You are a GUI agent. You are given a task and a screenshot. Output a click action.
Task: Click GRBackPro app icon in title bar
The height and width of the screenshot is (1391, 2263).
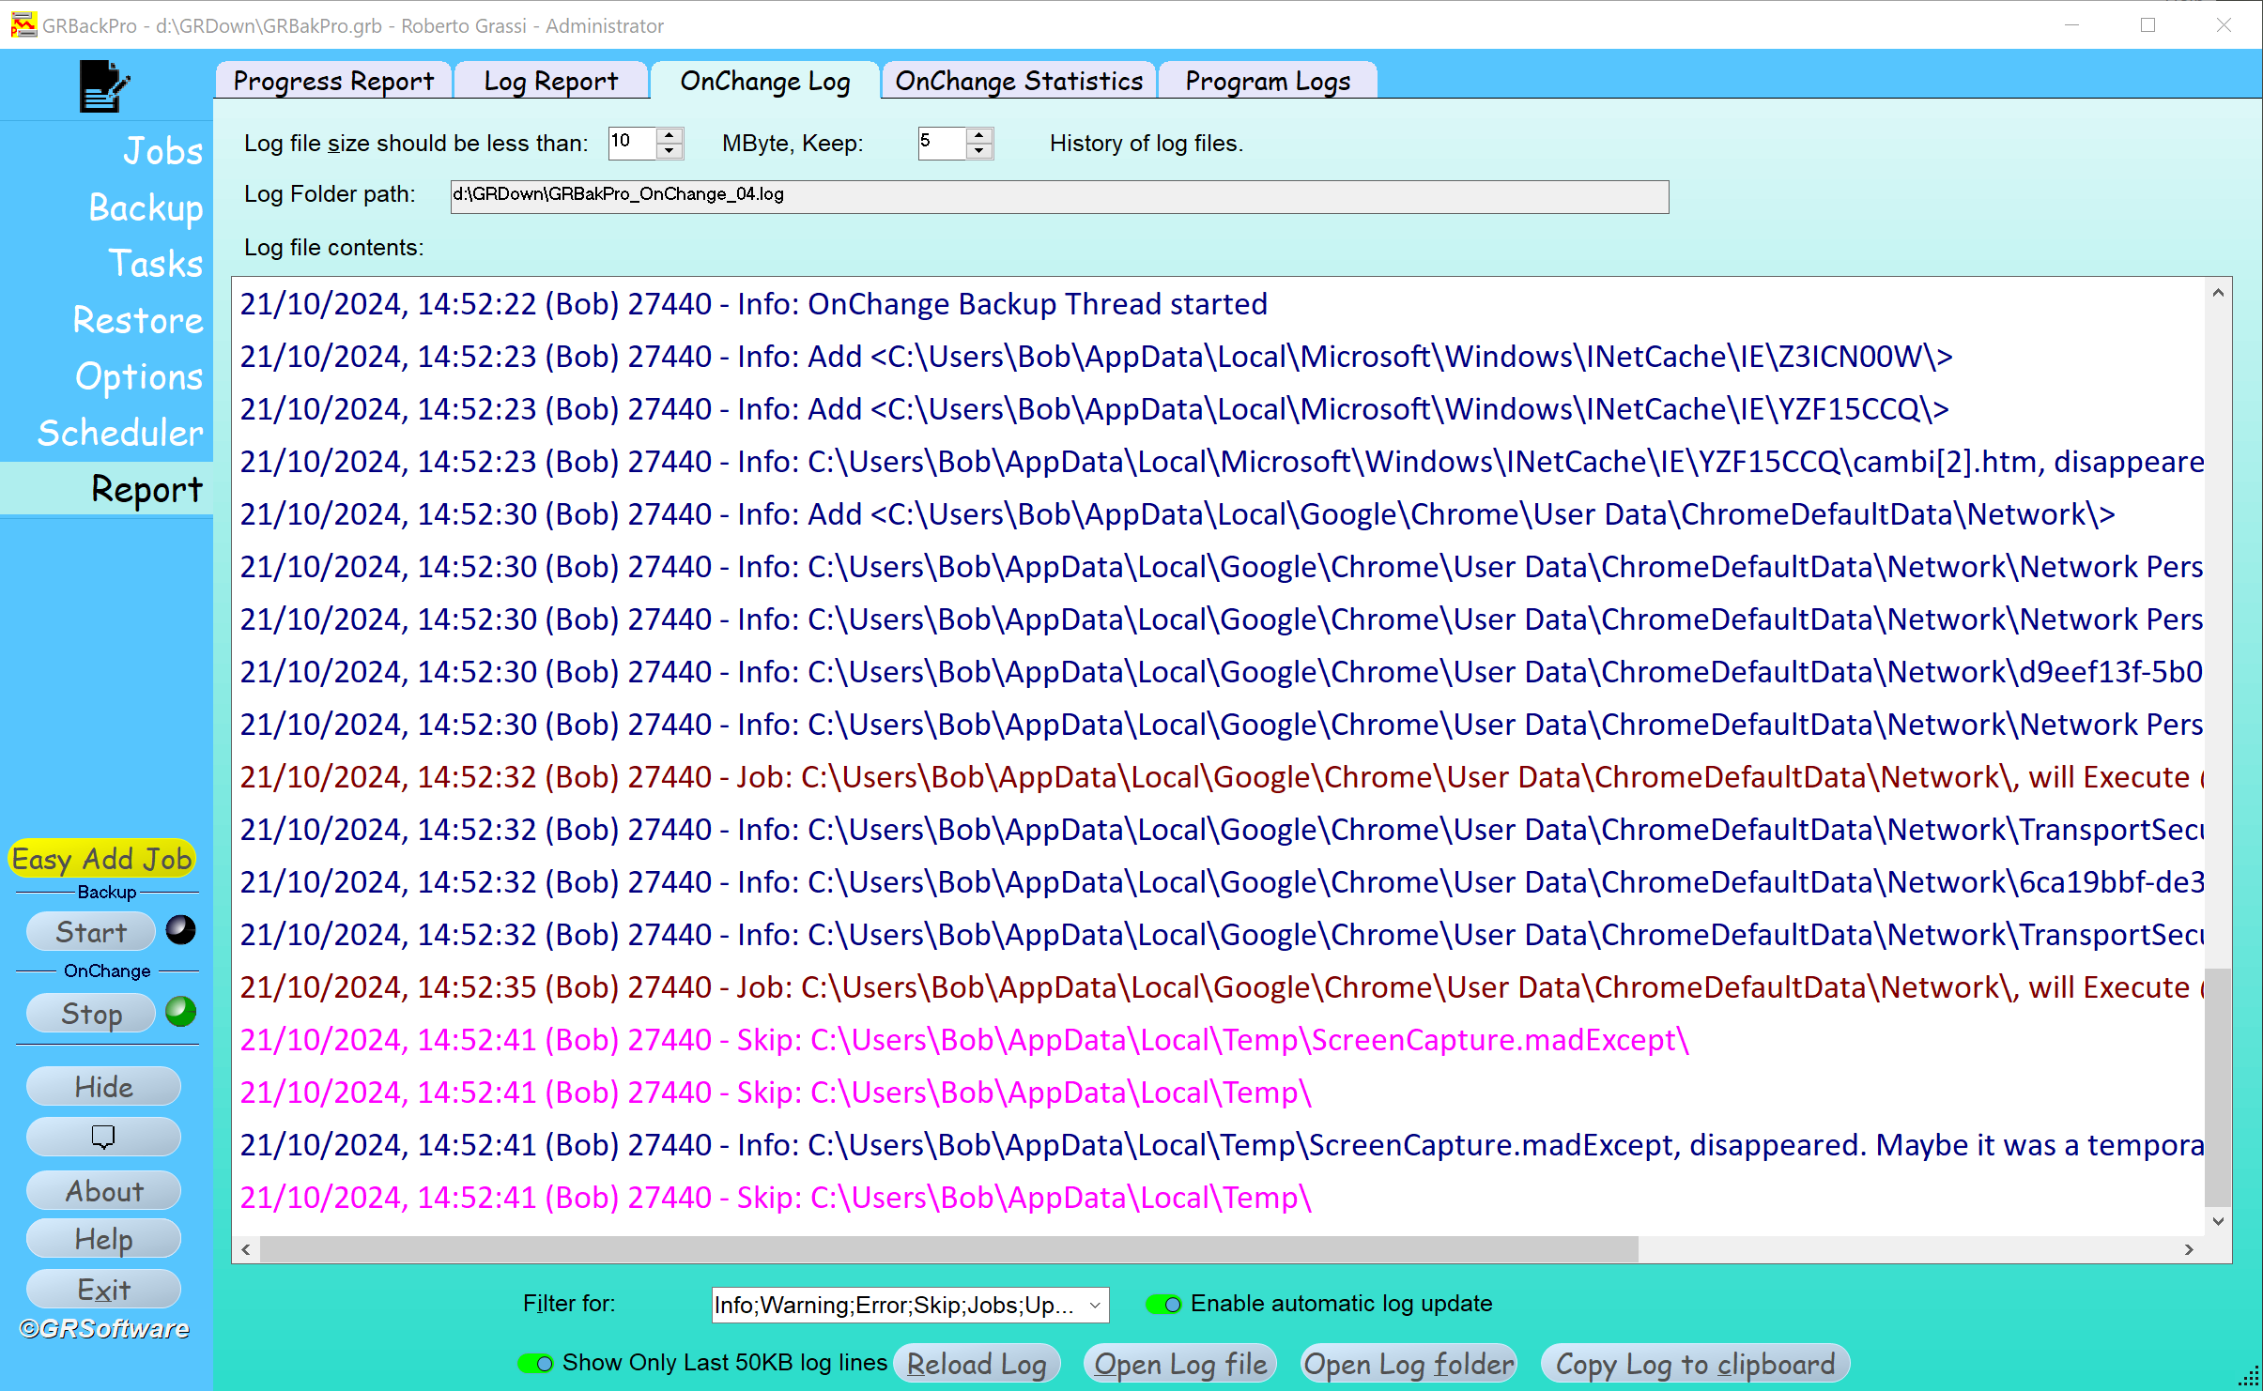(x=23, y=25)
